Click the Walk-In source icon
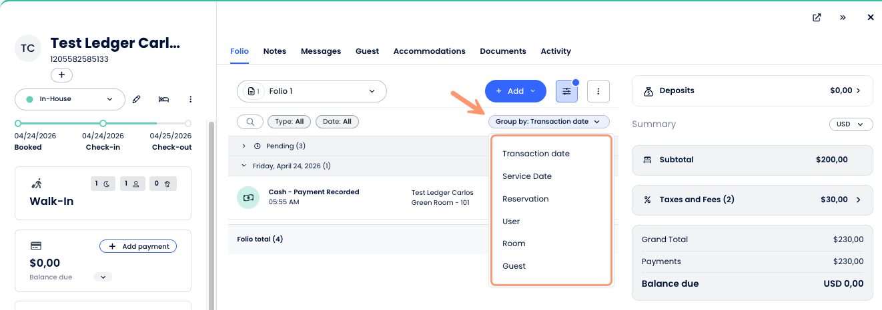882x310 pixels. 37,184
